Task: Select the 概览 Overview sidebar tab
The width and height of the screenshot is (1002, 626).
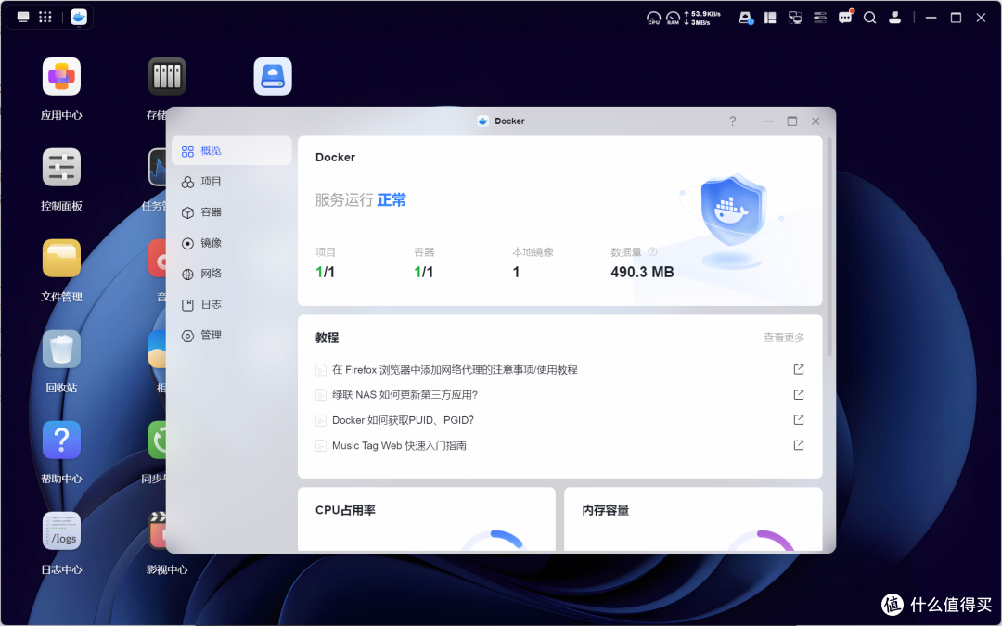Action: pyautogui.click(x=231, y=151)
